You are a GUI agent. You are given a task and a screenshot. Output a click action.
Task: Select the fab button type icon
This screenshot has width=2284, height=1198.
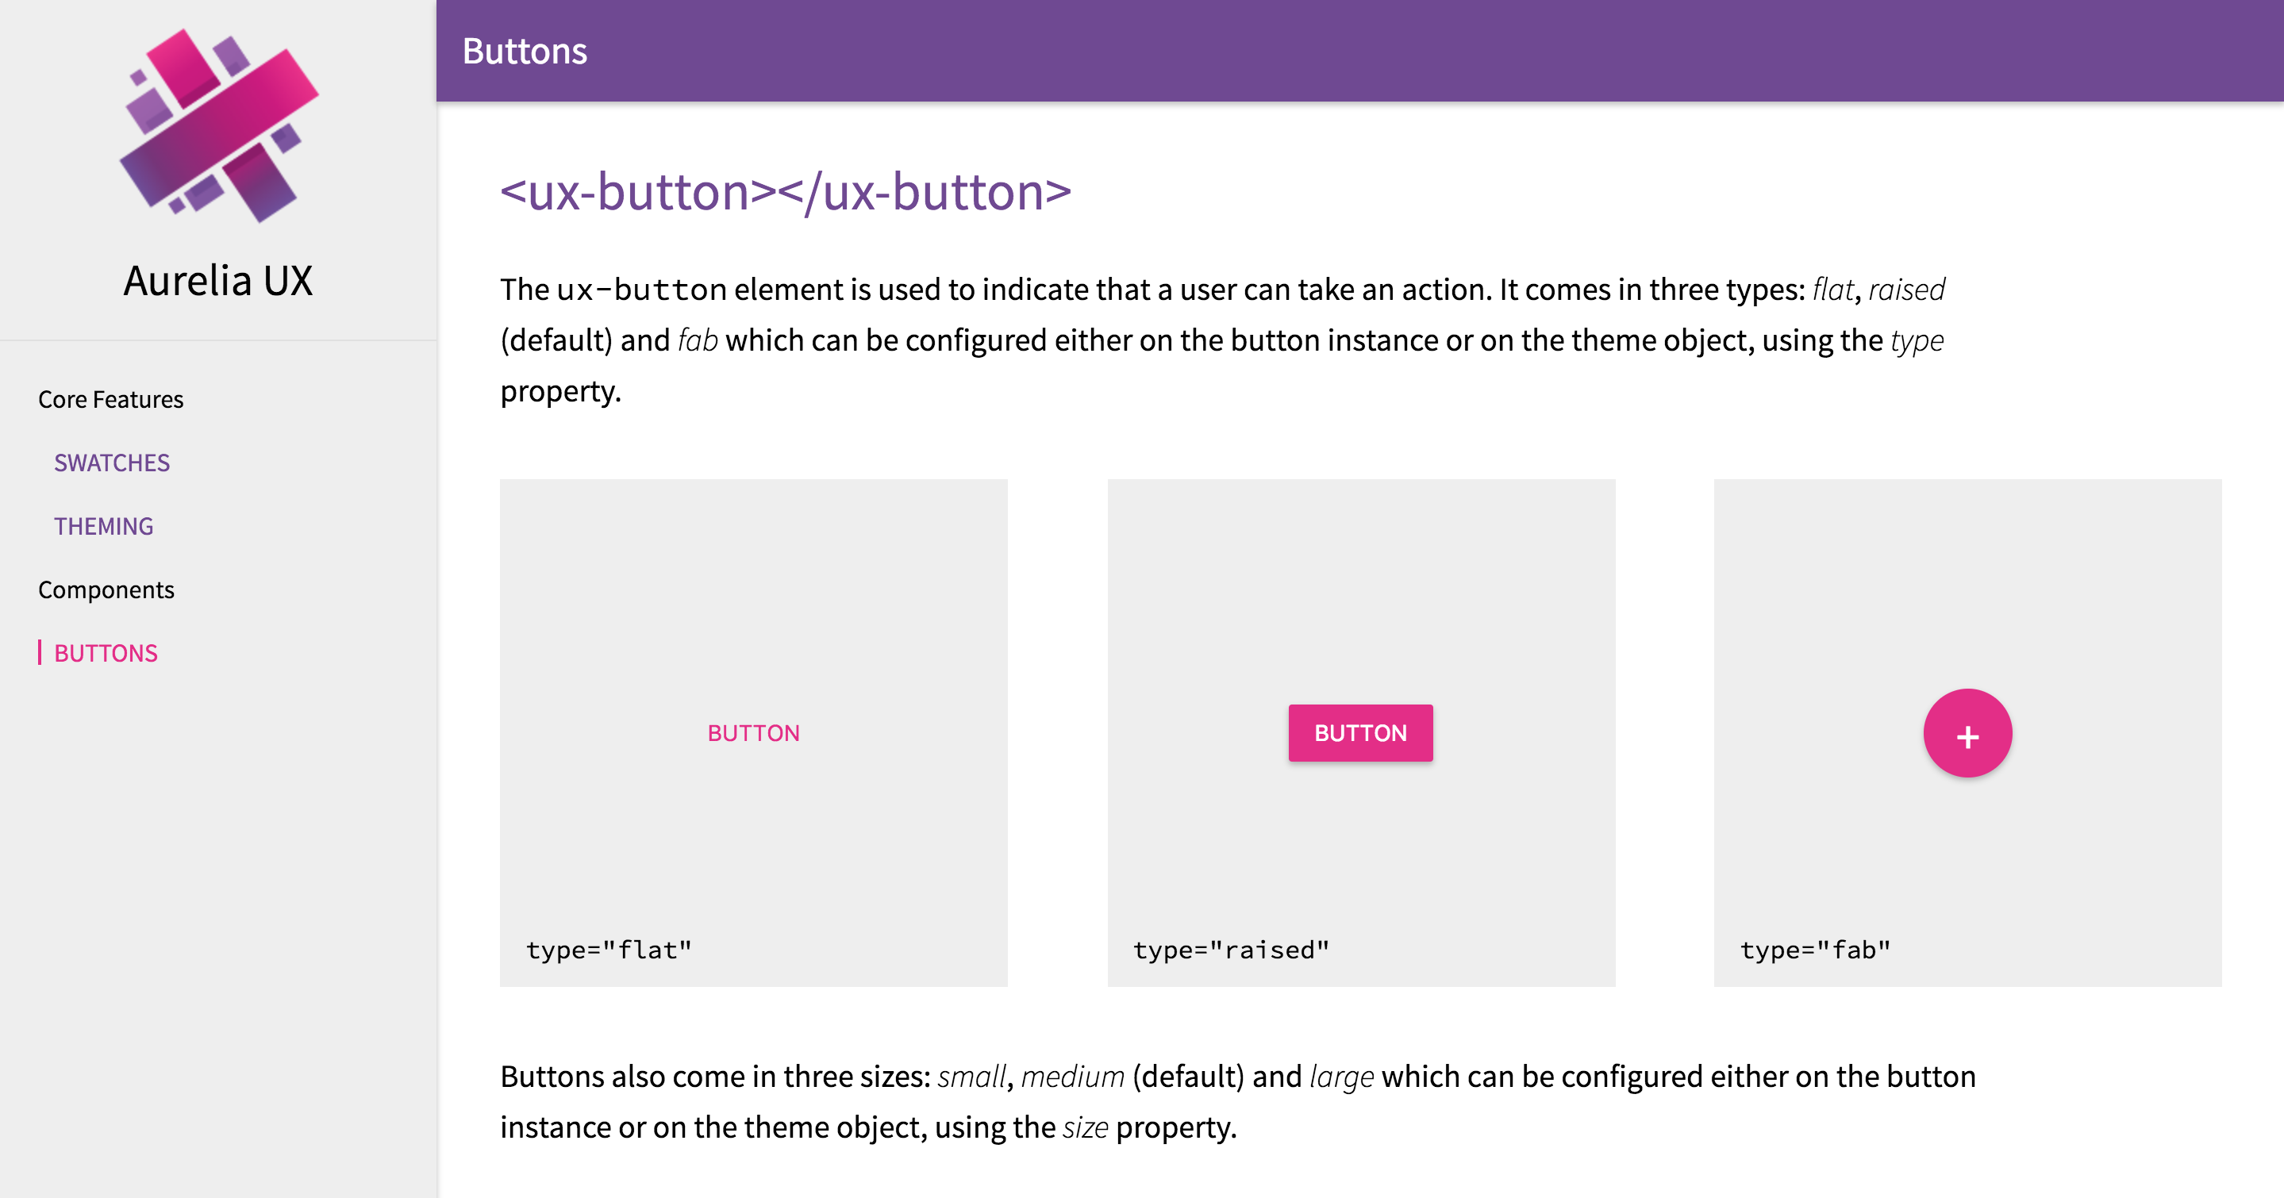coord(1968,734)
